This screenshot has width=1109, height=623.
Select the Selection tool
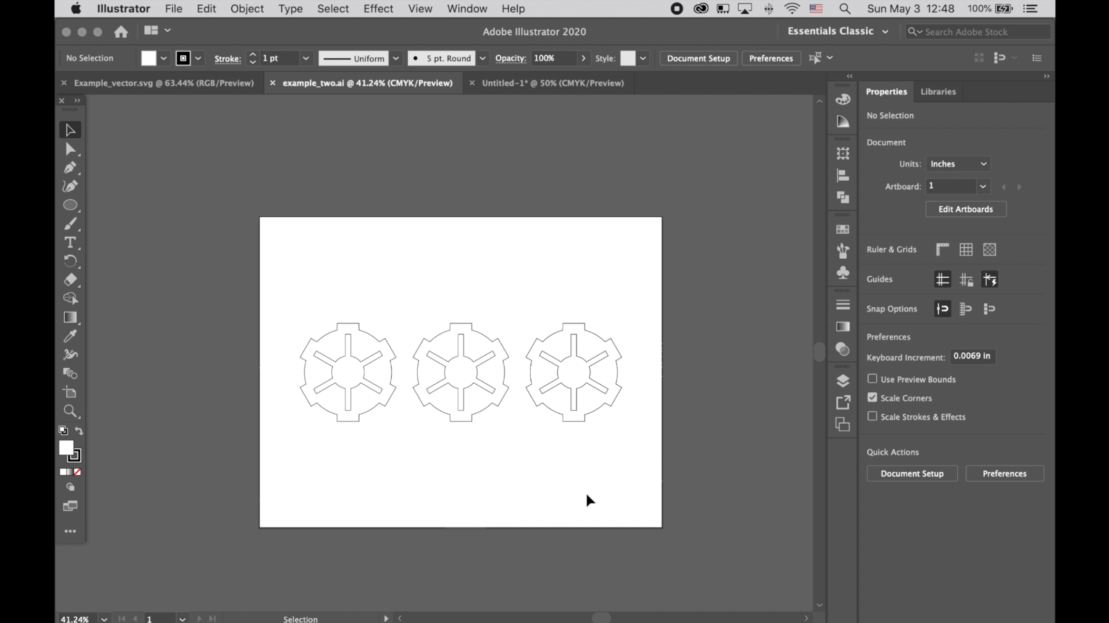[70, 129]
